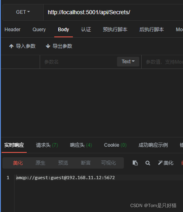Click line number 1 in response

pyautogui.click(x=8, y=178)
